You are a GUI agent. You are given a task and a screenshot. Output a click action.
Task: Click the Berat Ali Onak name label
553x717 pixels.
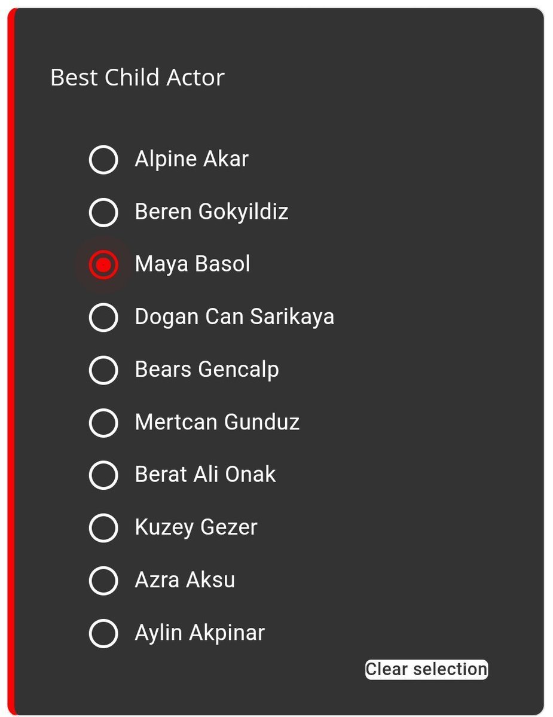(205, 475)
